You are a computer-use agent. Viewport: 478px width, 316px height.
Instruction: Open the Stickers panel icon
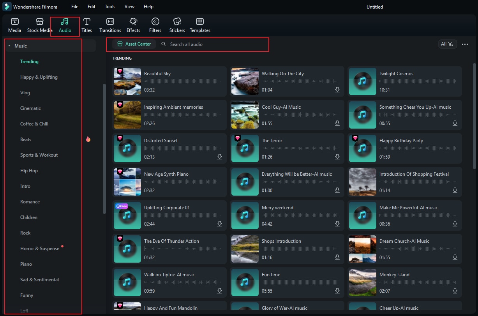point(177,21)
